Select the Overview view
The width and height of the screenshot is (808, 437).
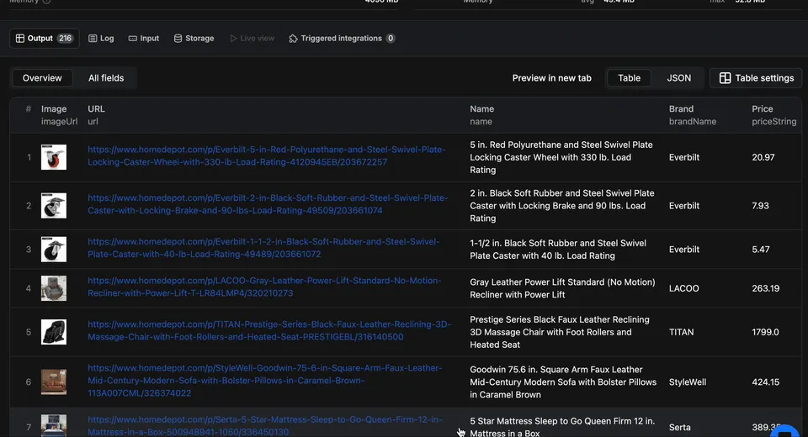(x=42, y=78)
